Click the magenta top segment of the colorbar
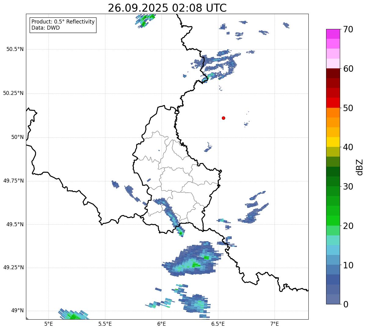 coord(333,34)
